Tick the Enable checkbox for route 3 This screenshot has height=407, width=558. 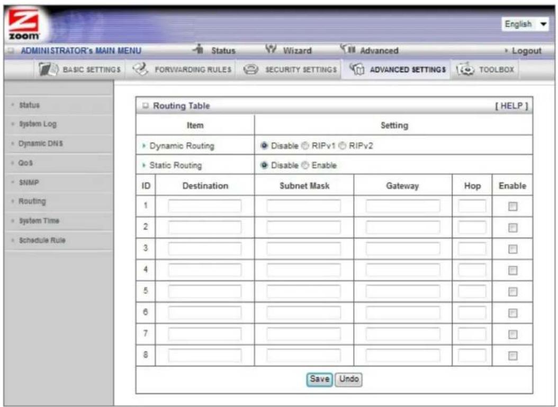[x=513, y=249]
